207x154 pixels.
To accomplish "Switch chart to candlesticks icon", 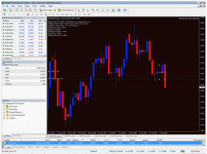I will pos(83,10).
